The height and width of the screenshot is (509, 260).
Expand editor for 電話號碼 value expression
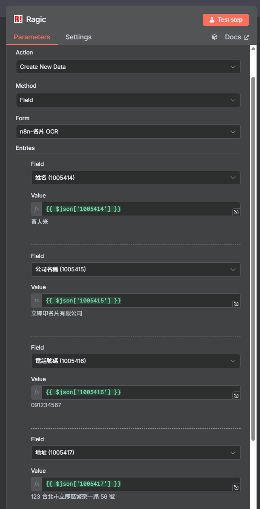[236, 396]
